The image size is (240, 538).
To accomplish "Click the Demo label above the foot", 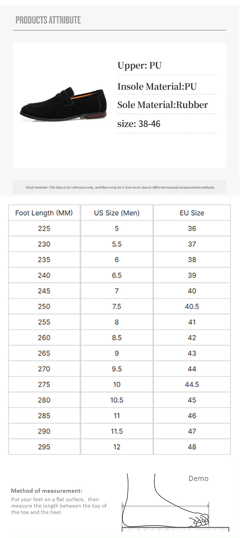I will coord(198,478).
